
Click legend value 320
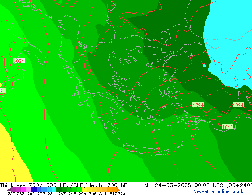[x=121, y=193]
